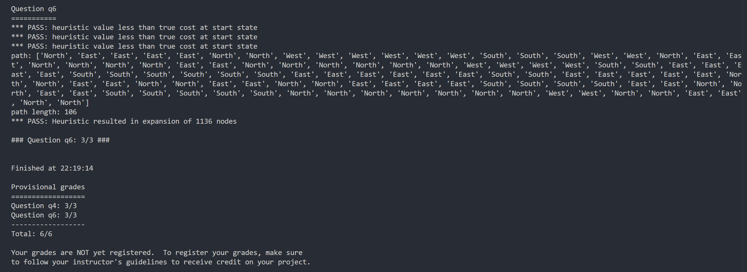Click 'Your grades are NOT yet registered' text
This screenshot has height=272, width=747.
tap(83, 253)
